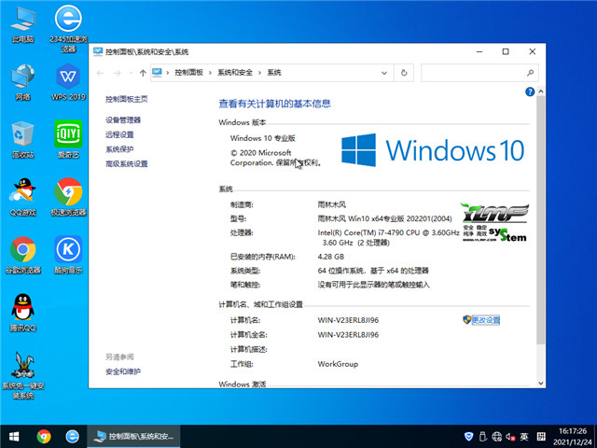Screen dimensions: 597x448
Task: Open 设备管理器 in the left sidebar
Action: [123, 119]
